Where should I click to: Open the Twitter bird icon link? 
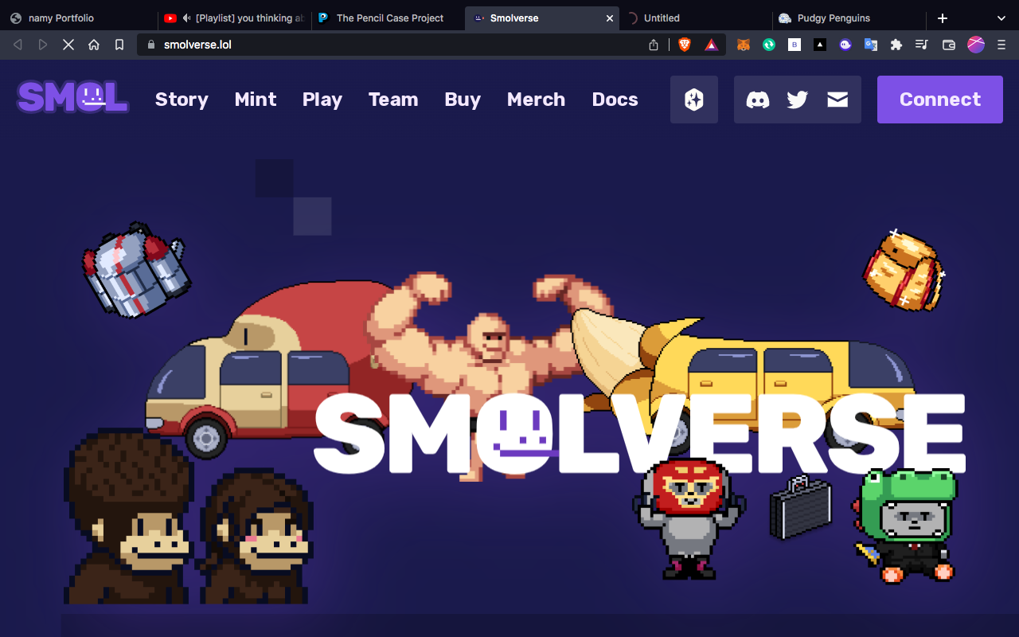pyautogui.click(x=797, y=100)
